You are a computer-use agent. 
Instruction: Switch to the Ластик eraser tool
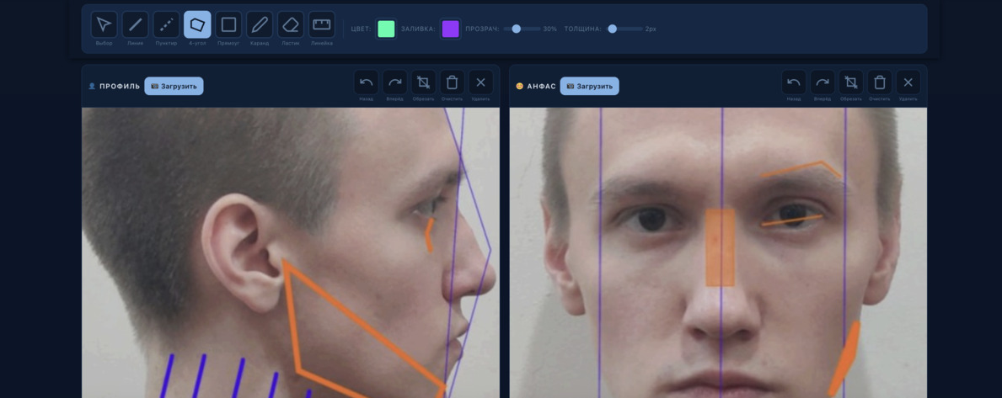tap(291, 24)
